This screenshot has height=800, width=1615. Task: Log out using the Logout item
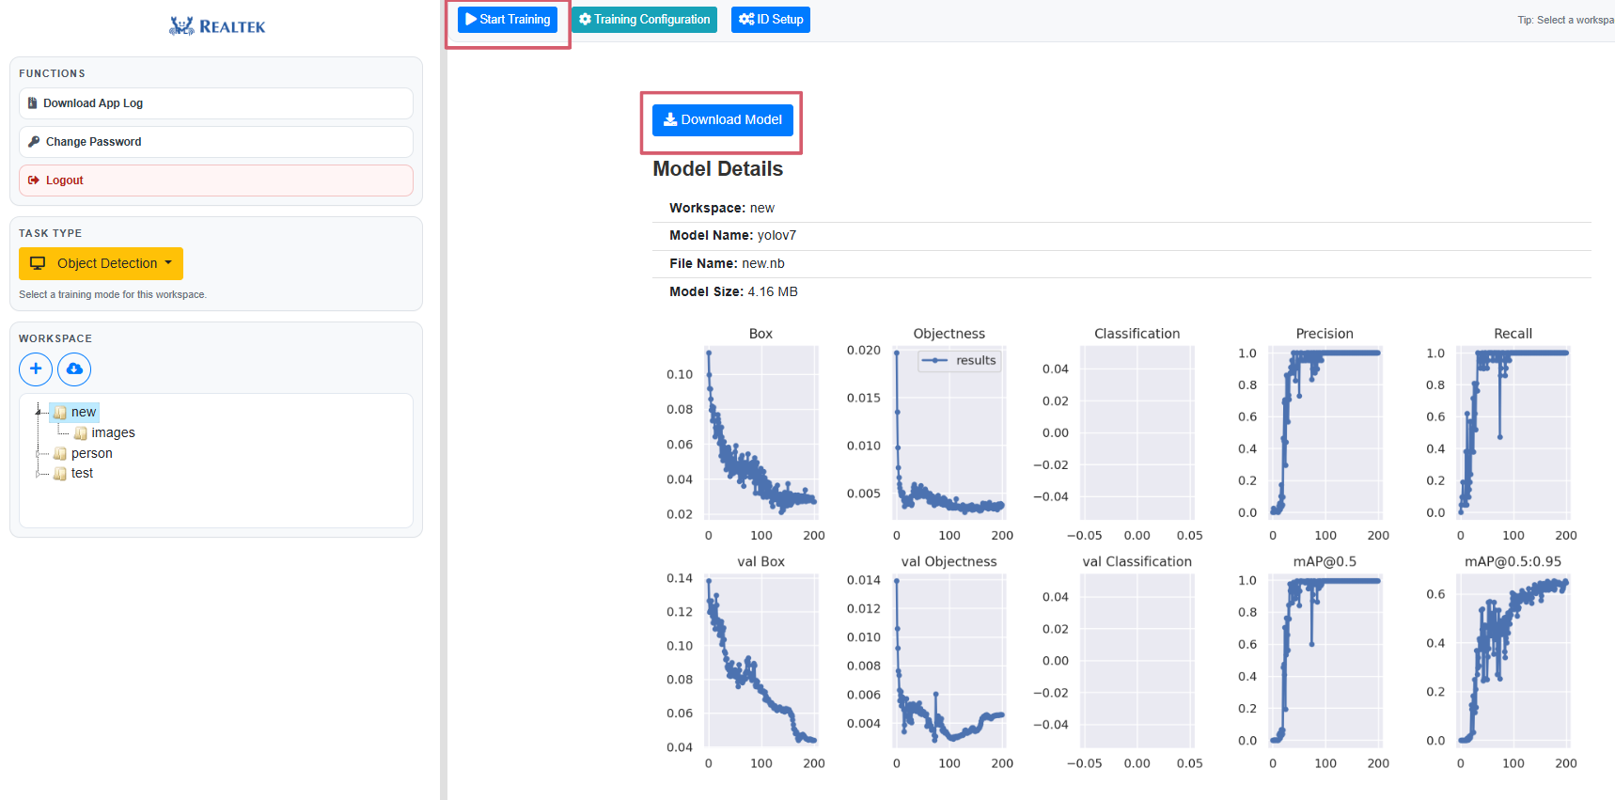pos(215,180)
